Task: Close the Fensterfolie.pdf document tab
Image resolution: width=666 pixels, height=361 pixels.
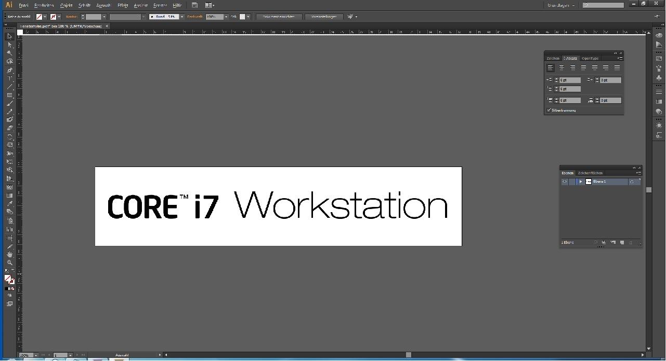Action: coord(107,26)
